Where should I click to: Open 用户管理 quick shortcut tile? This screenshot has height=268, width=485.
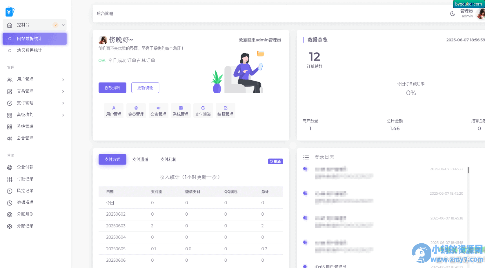114,111
